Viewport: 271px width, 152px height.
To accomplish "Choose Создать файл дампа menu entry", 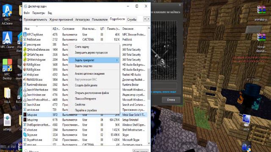I will pos(94,85).
